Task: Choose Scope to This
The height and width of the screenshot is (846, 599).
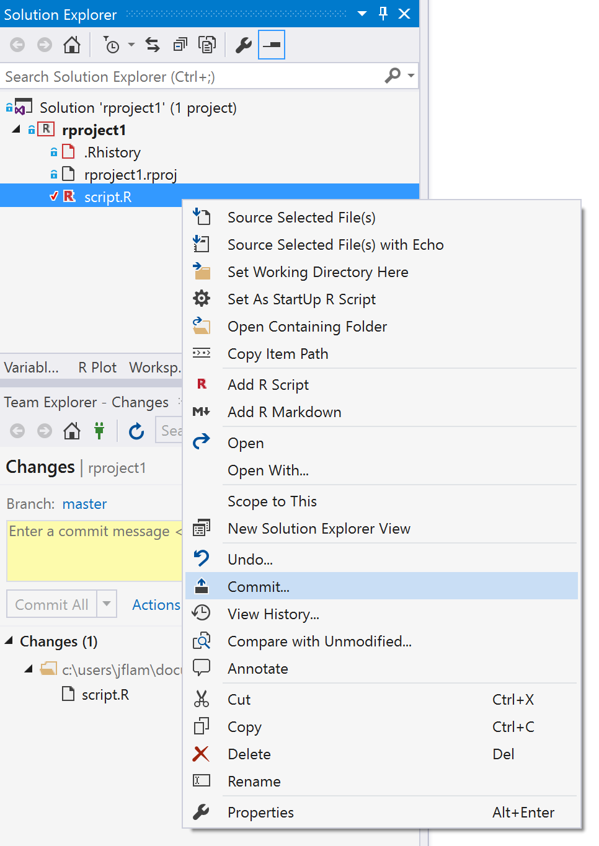Action: 381,501
